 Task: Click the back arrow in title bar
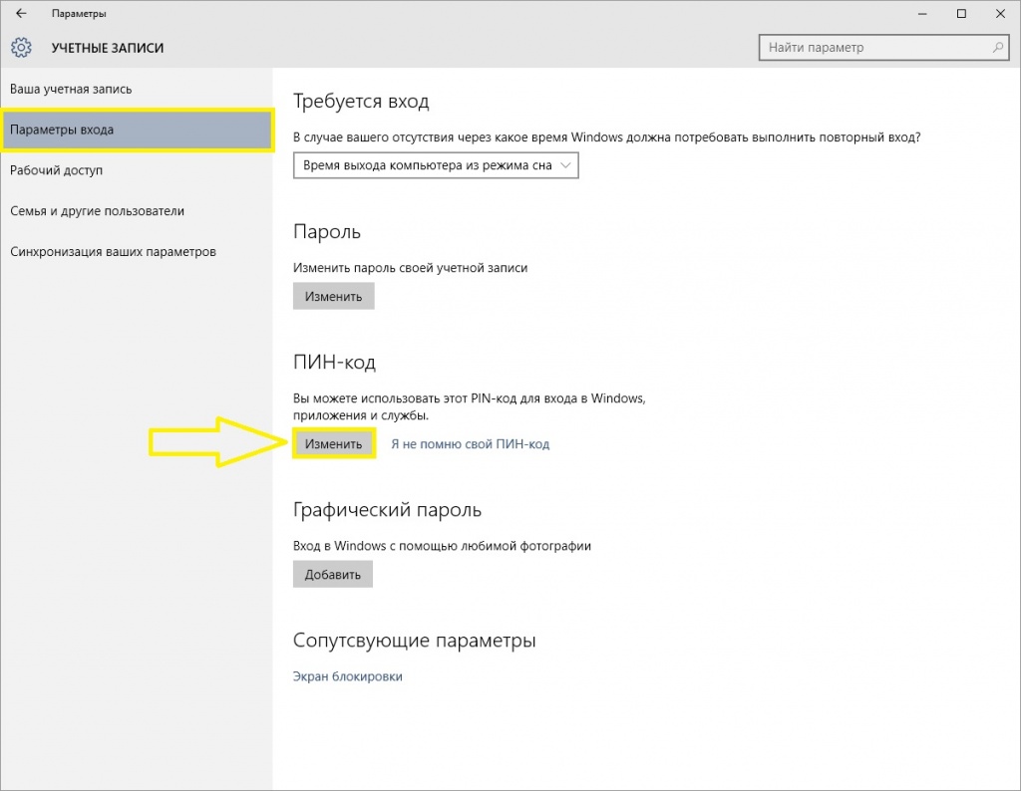(x=21, y=14)
